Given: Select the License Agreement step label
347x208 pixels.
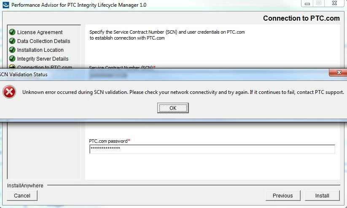Looking at the screenshot, I should pyautogui.click(x=40, y=32).
